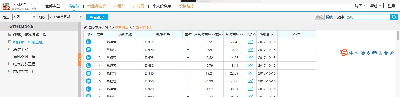Click the 信 source icon for DN32 row
The width and height of the screenshot is (400, 97).
[x=89, y=65]
